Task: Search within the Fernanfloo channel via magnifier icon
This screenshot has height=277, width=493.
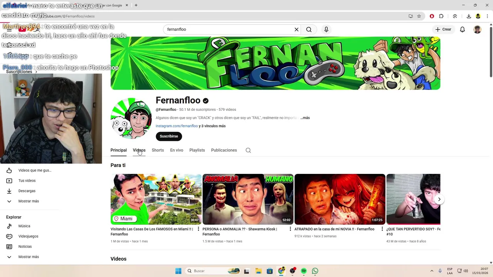Action: click(x=248, y=150)
